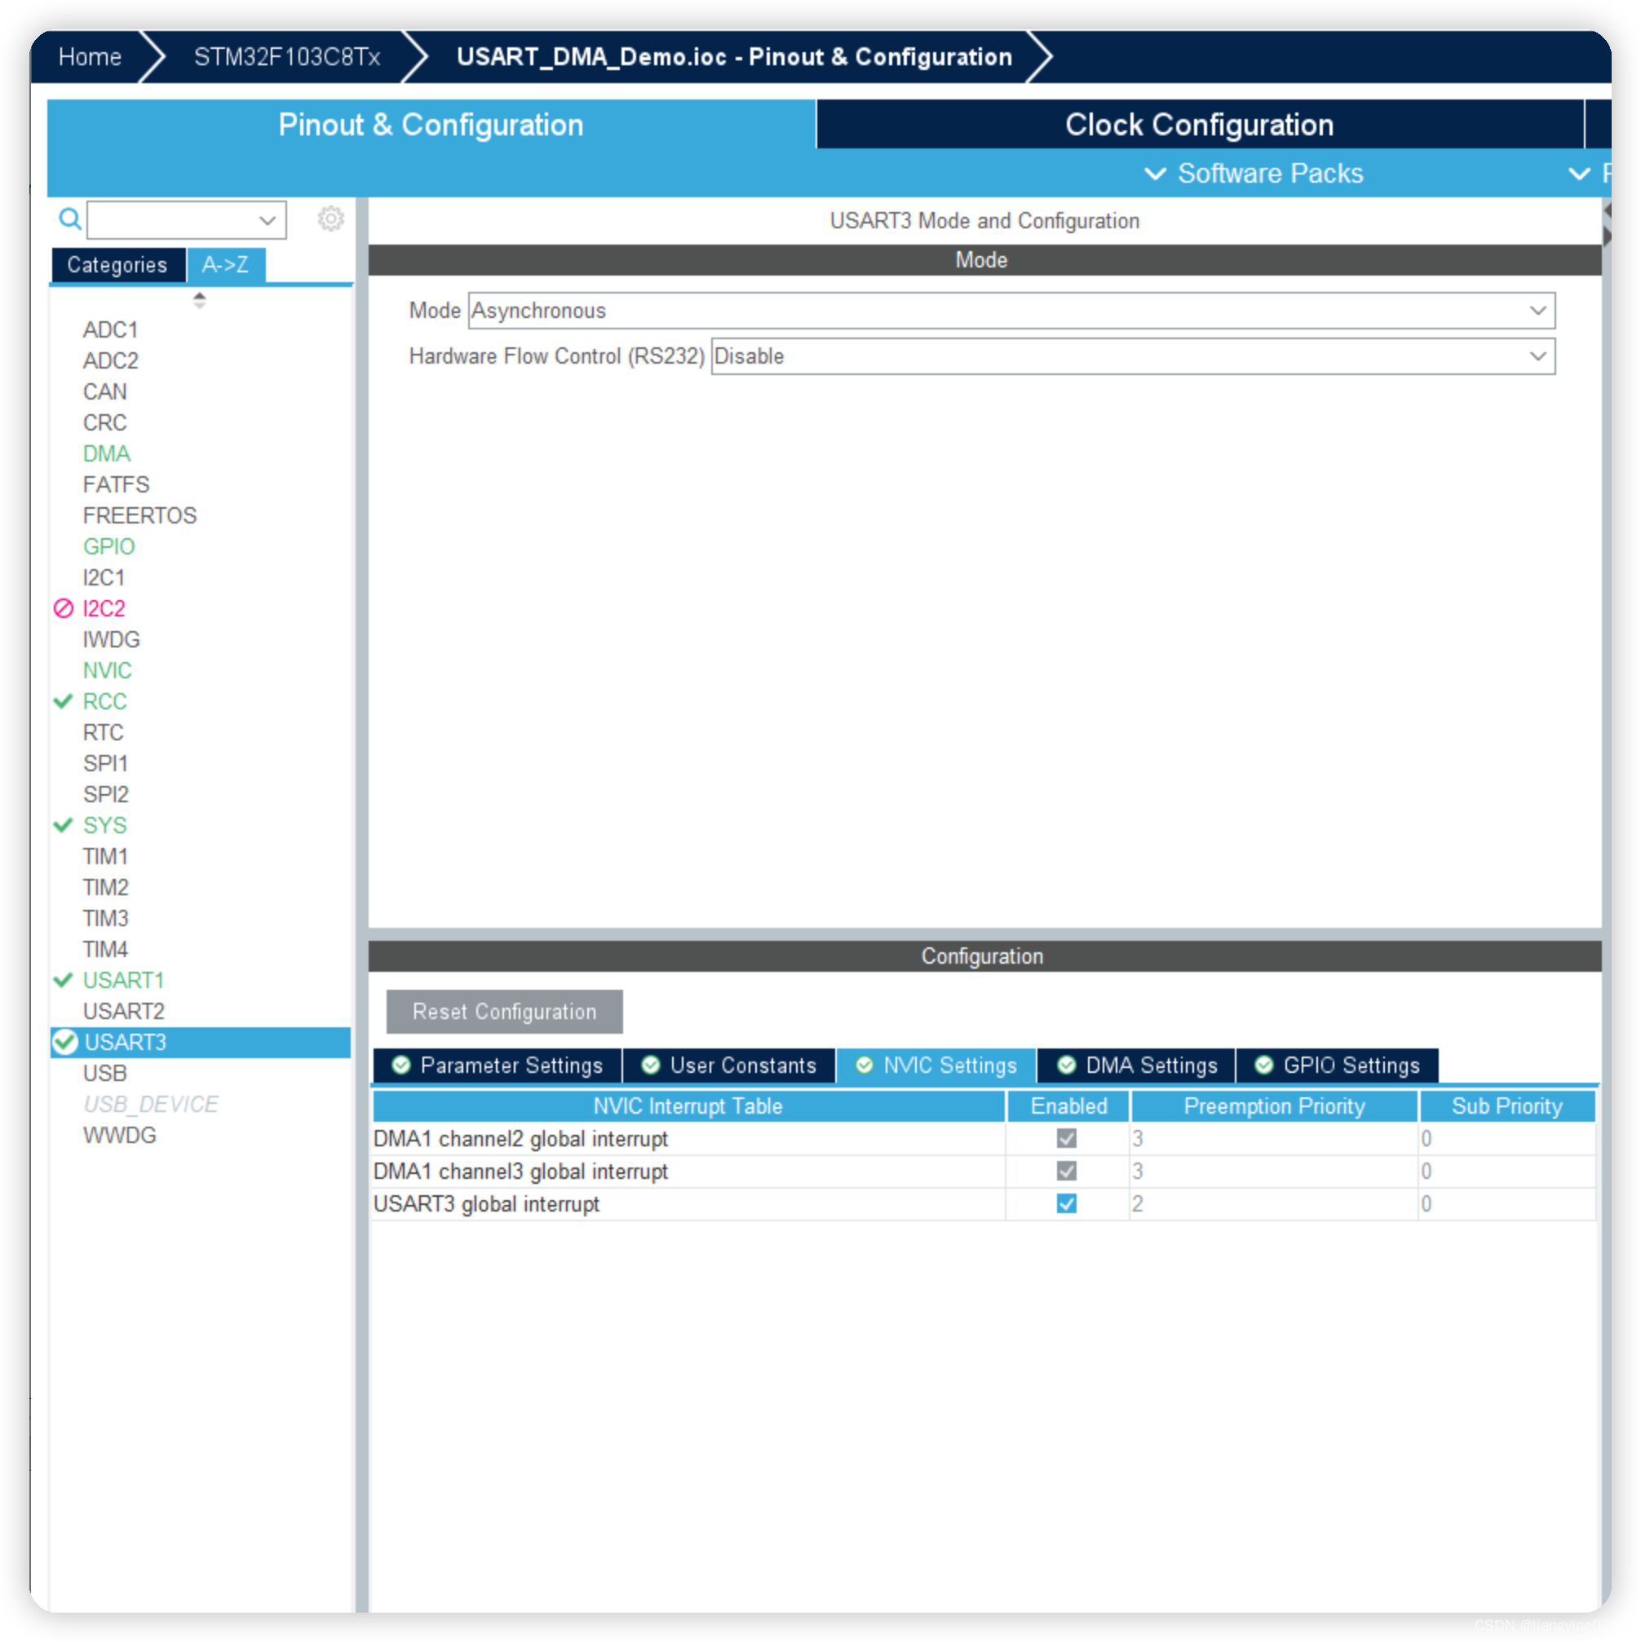The image size is (1641, 1642).
Task: Click the USART3 preemption priority value
Action: 1138,1203
